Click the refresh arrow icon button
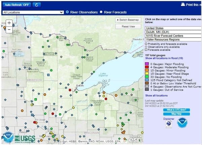This screenshot has height=145, width=202. [37, 5]
